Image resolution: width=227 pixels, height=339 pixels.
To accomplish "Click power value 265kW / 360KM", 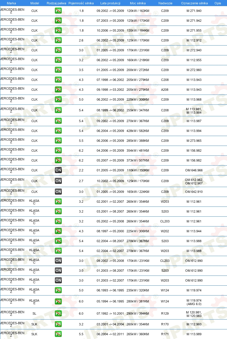I will (138, 334).
